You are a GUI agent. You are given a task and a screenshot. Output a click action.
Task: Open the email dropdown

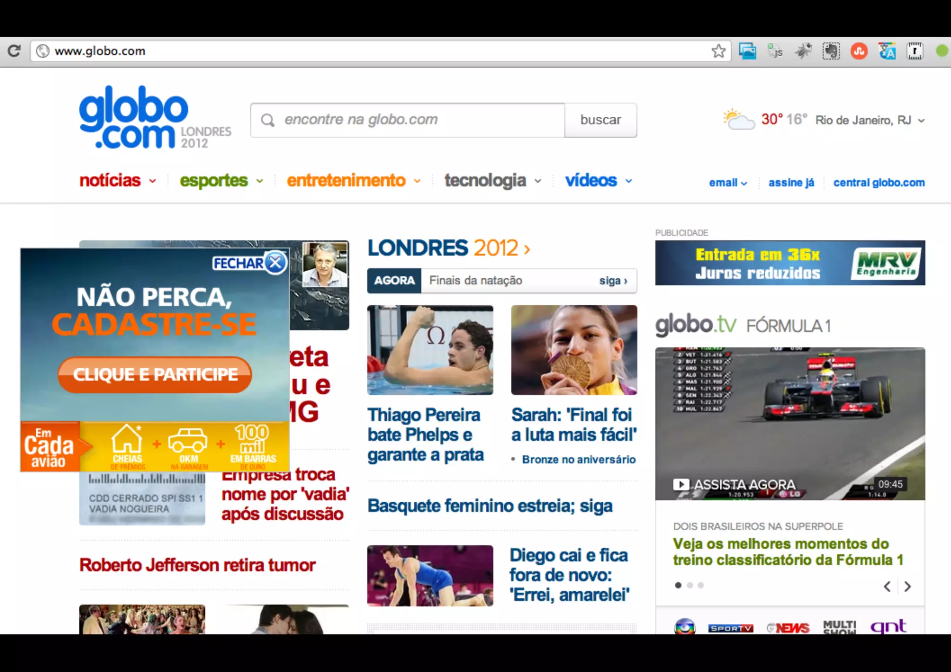click(x=728, y=183)
